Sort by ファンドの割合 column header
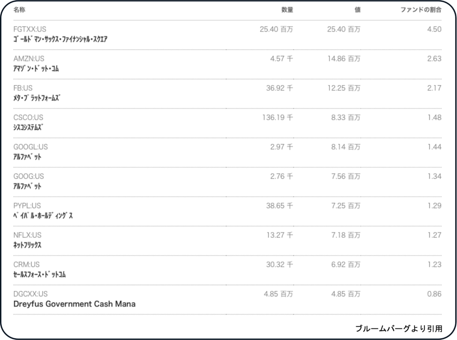The width and height of the screenshot is (457, 340). (x=421, y=9)
